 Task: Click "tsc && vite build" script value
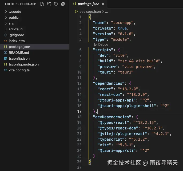coord(139,61)
